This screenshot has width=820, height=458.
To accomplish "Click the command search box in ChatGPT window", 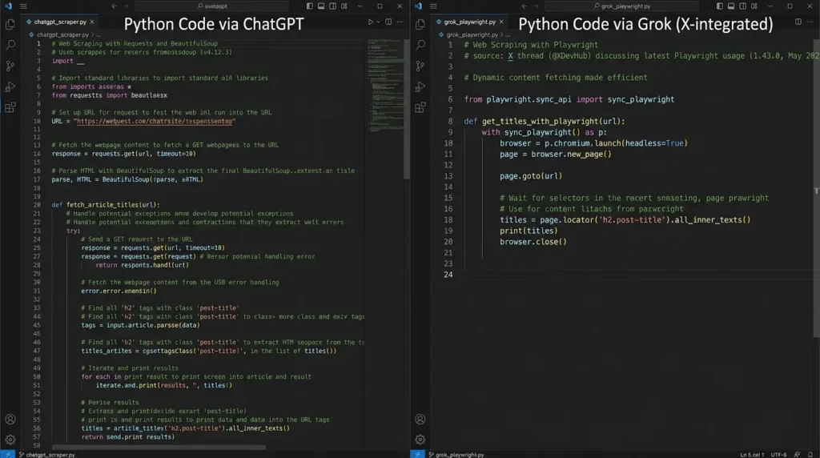I will click(211, 6).
